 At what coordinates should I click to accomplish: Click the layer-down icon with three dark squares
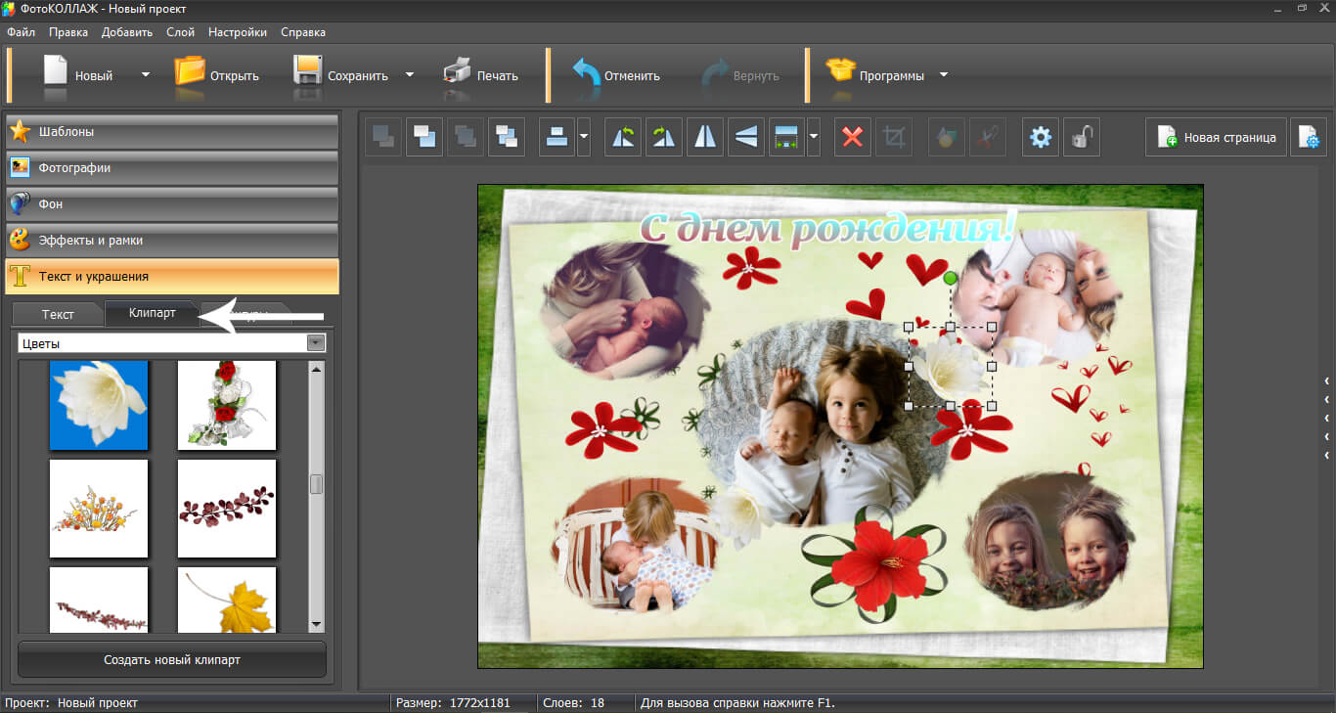pyautogui.click(x=466, y=137)
